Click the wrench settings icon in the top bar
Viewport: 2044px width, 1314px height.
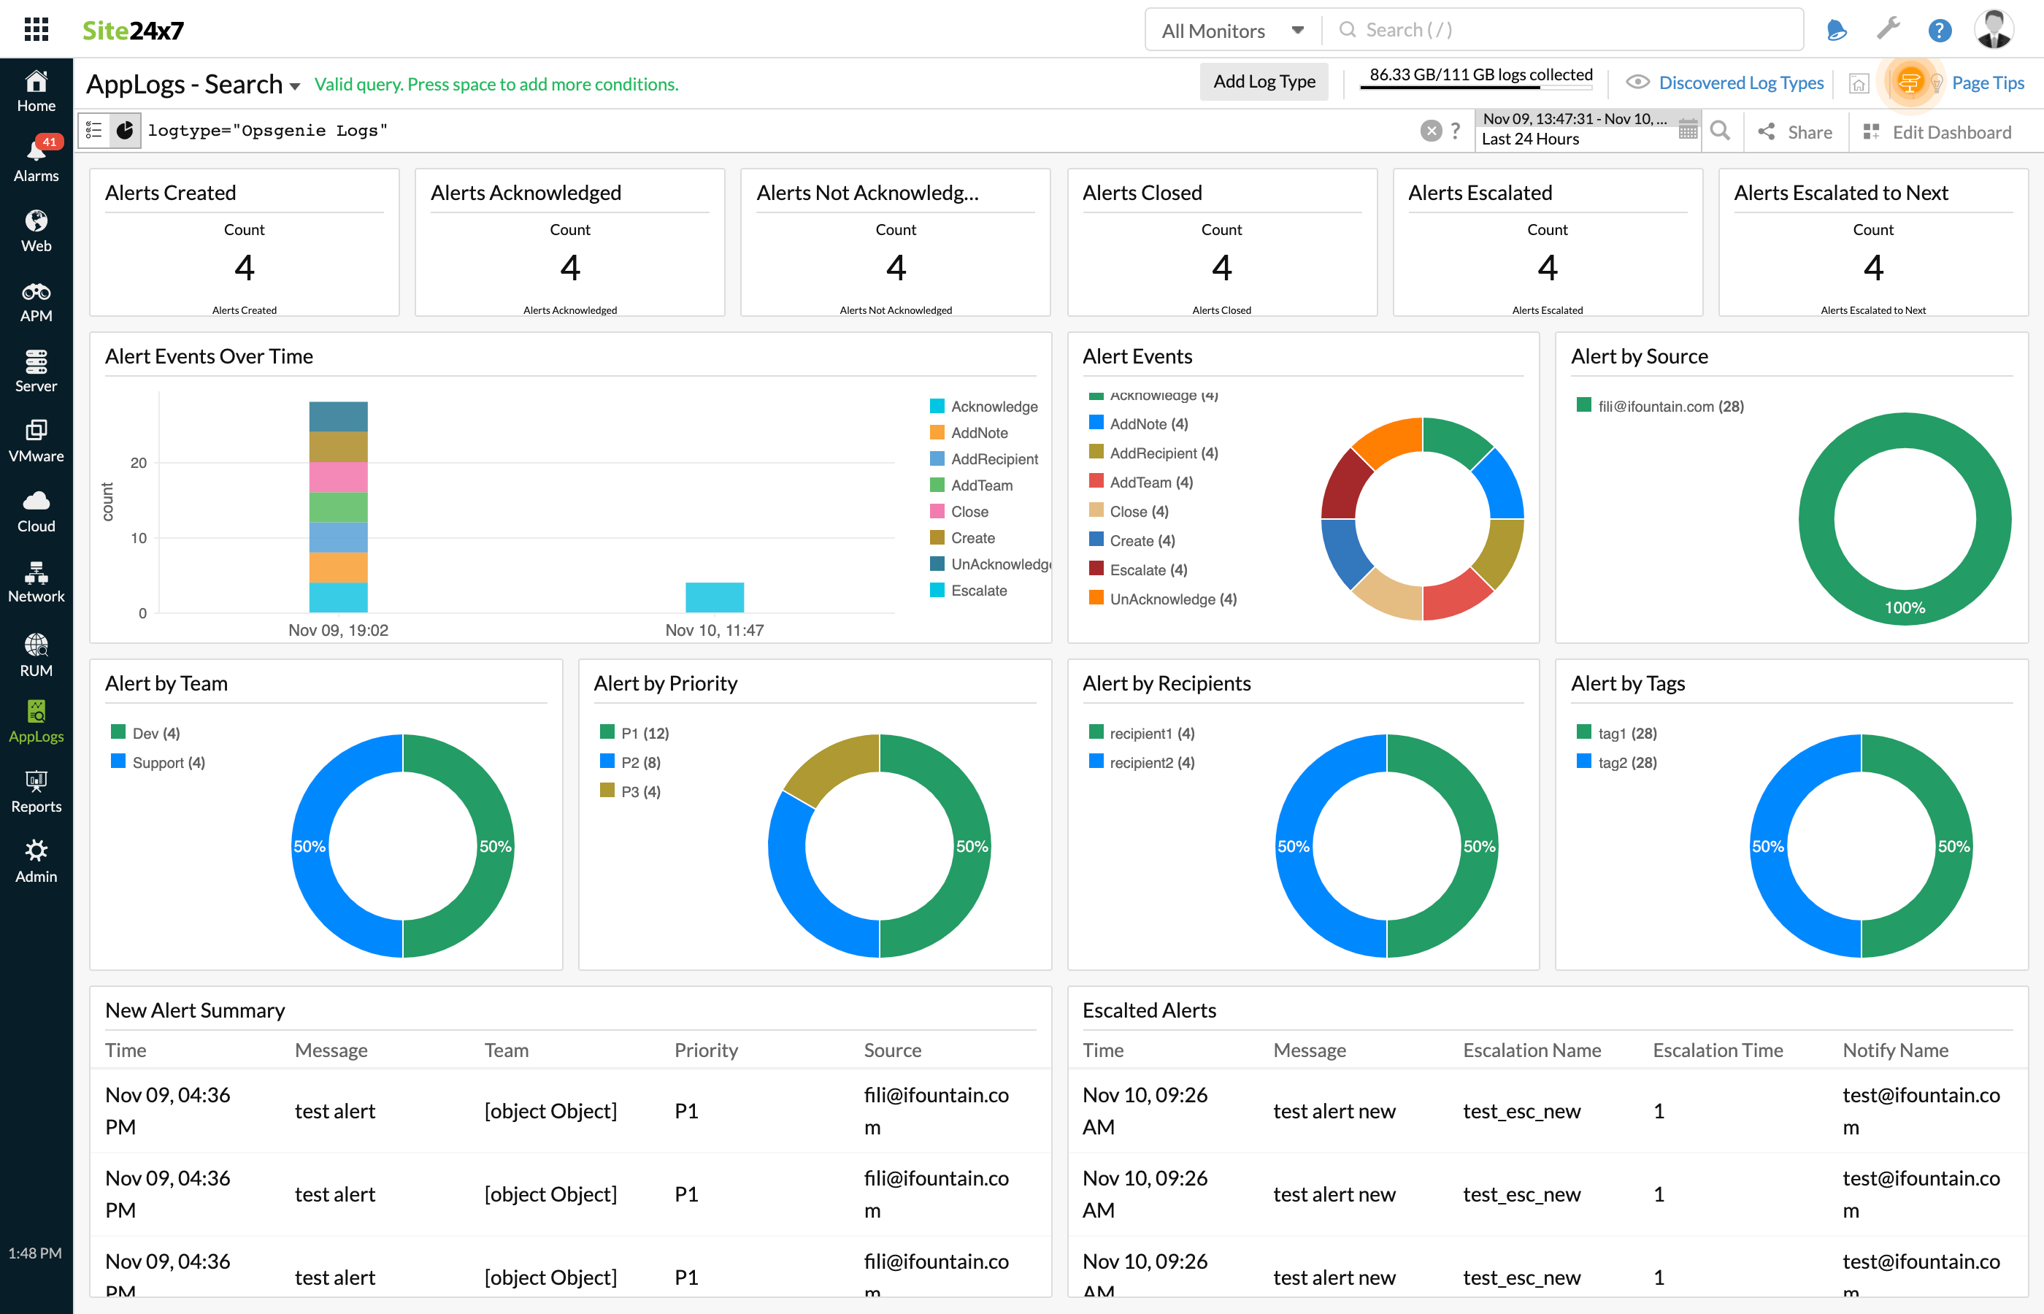(x=1888, y=29)
